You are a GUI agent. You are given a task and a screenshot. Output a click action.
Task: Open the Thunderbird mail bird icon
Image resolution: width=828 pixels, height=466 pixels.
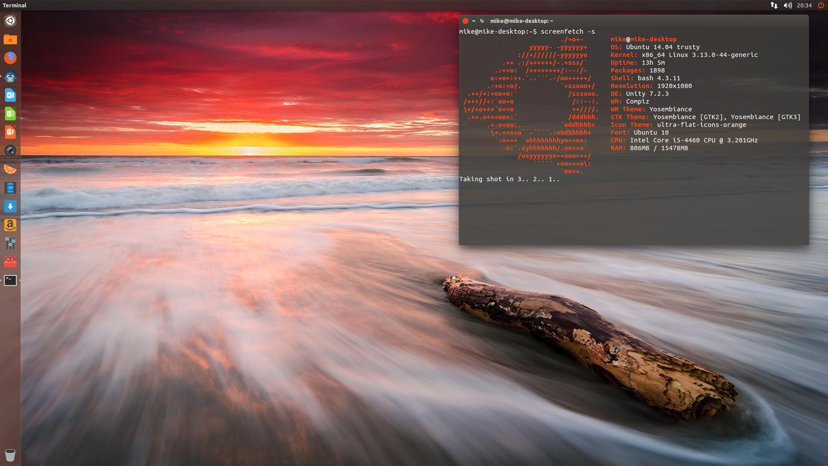click(x=10, y=77)
